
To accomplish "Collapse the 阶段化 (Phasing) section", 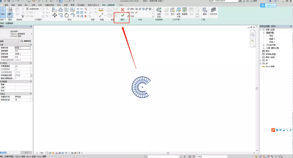I will [x=31, y=94].
